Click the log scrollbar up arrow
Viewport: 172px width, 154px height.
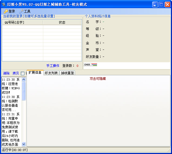point(24,79)
